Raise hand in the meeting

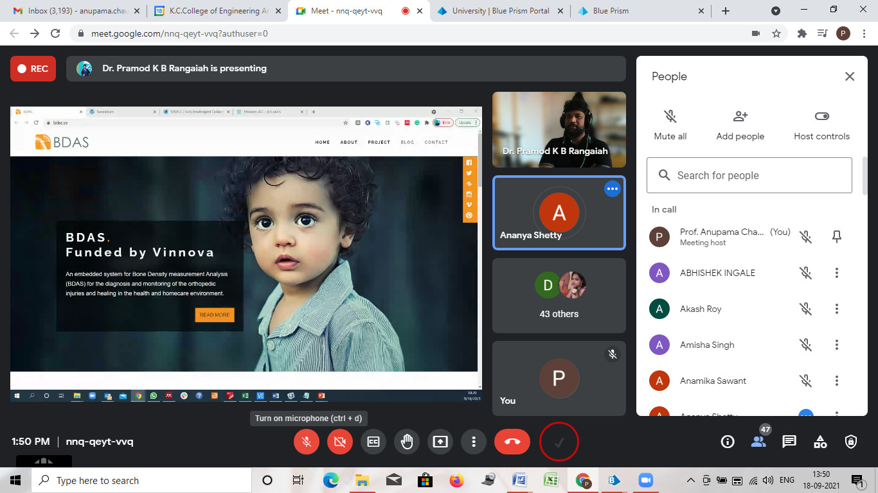(407, 442)
